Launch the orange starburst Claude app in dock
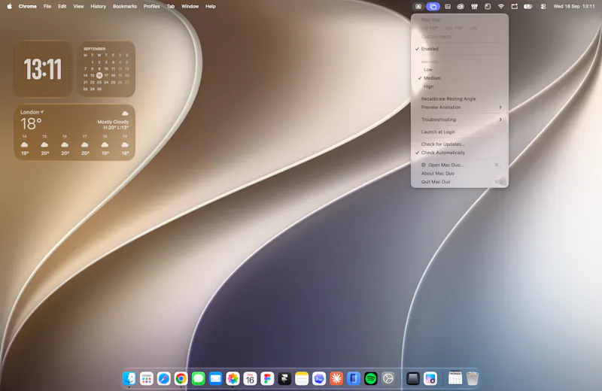The height and width of the screenshot is (391, 602). [x=336, y=379]
